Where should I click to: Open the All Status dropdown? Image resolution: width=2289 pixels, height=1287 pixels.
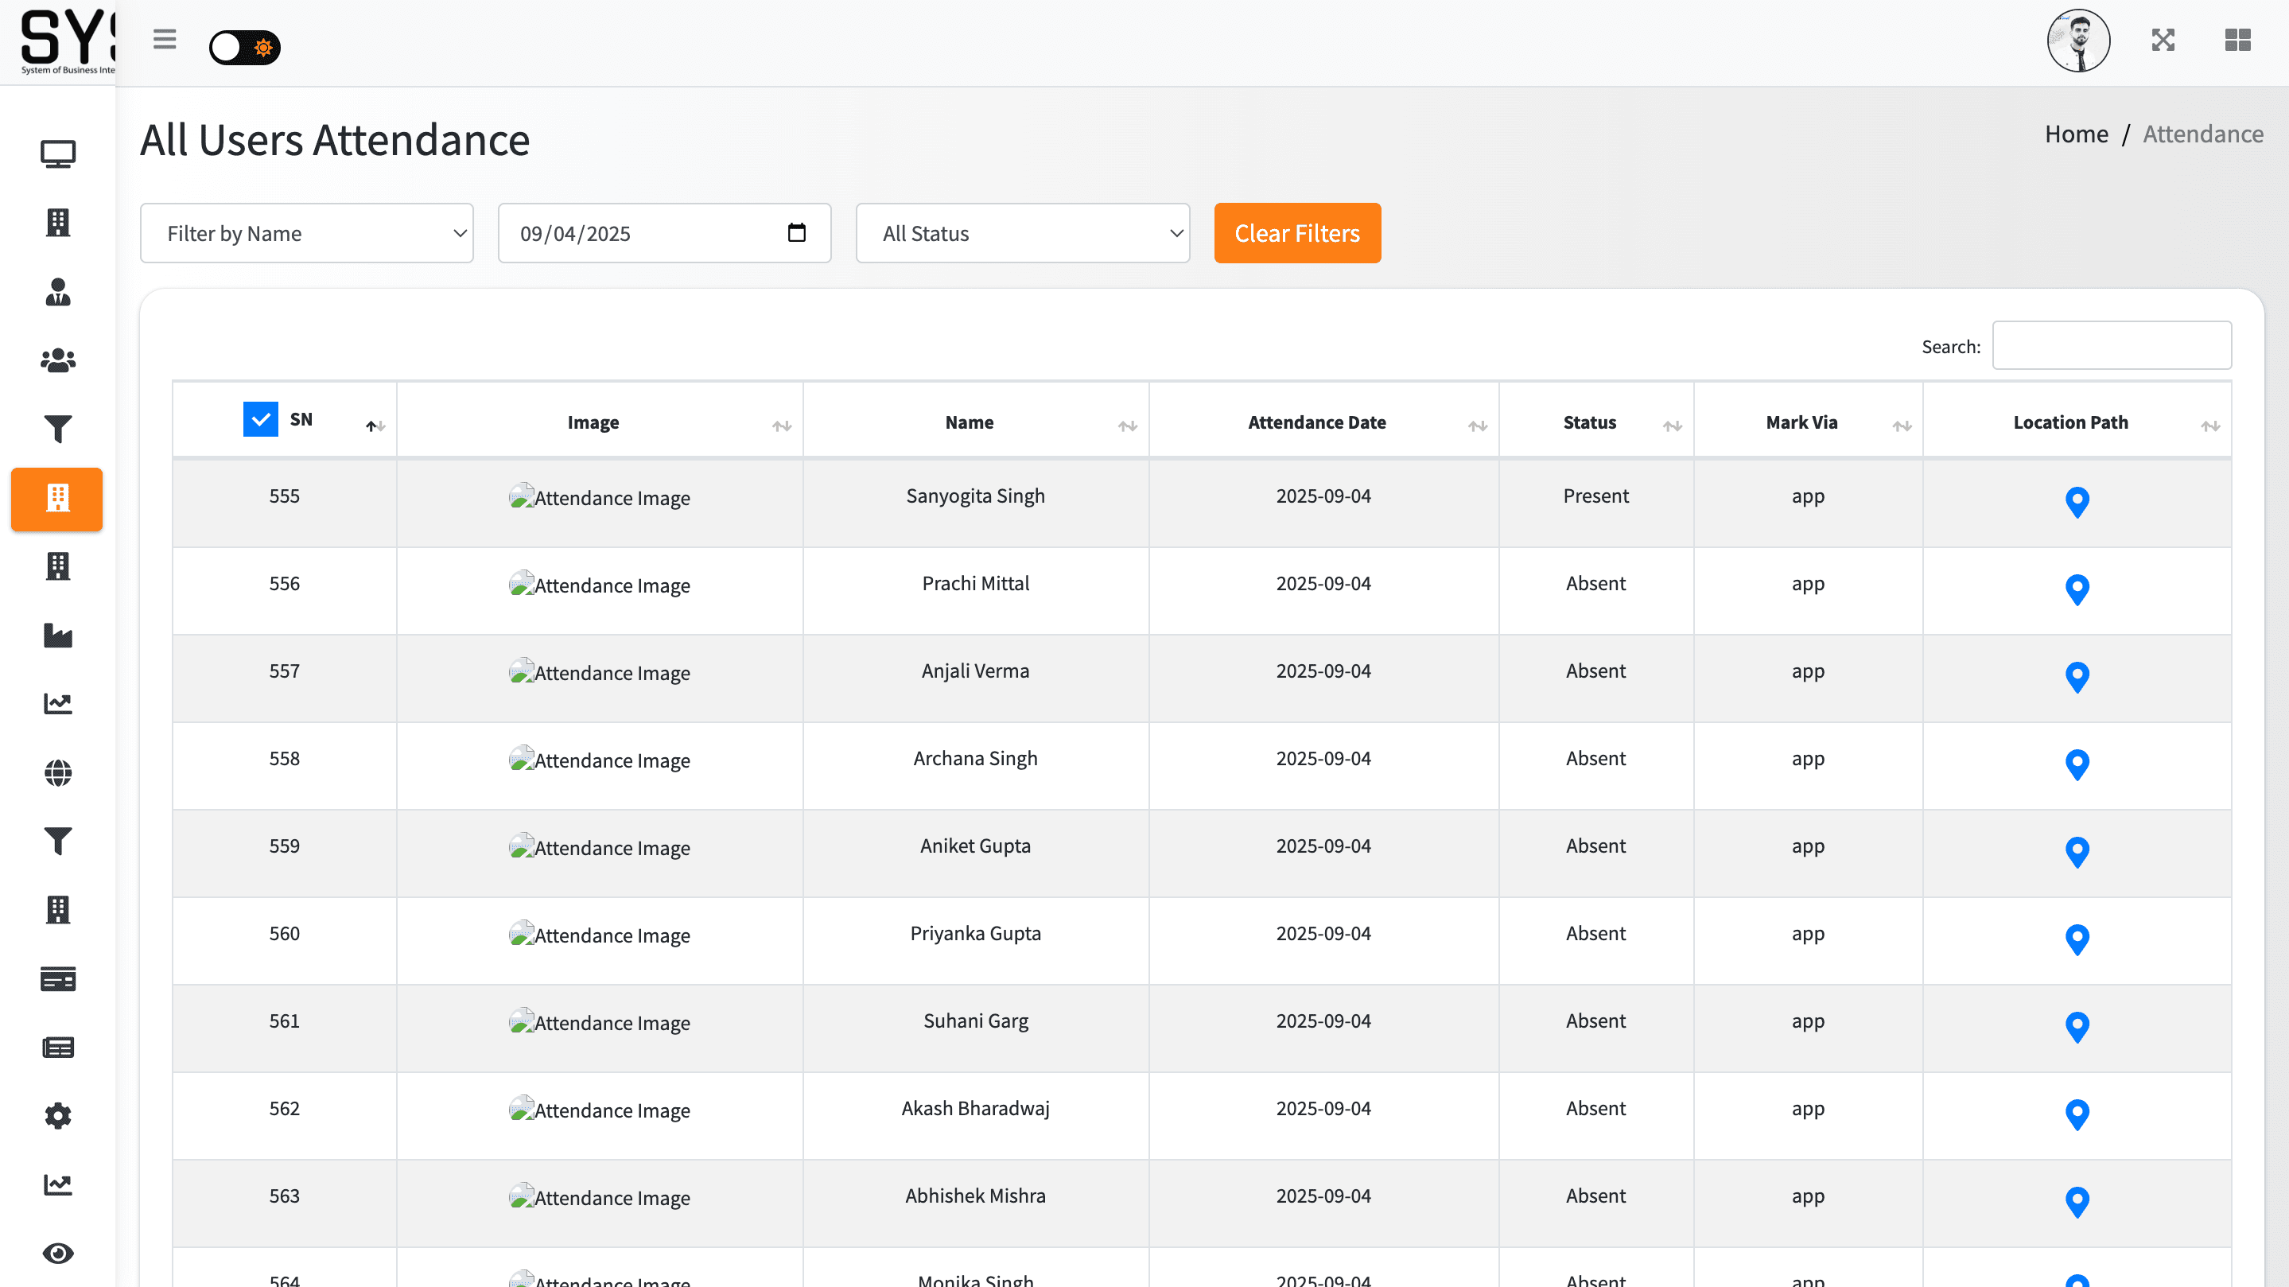1022,234
